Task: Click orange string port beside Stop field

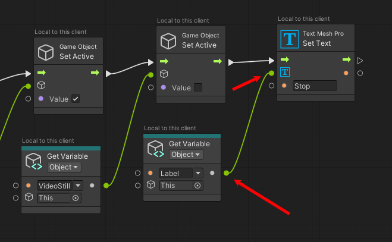Action: click(x=284, y=86)
